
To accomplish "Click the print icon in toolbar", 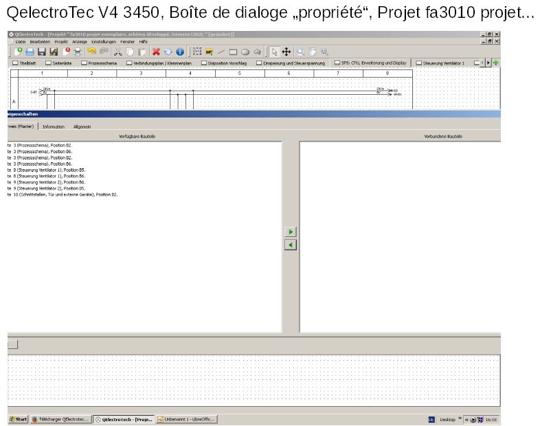I will click(x=78, y=52).
